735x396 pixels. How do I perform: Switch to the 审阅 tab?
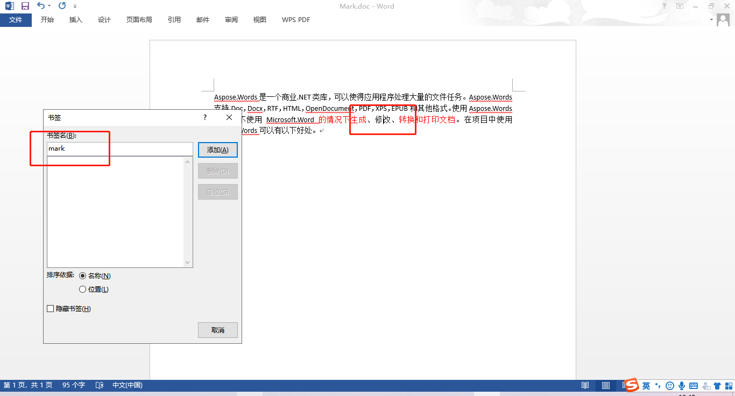(x=231, y=20)
